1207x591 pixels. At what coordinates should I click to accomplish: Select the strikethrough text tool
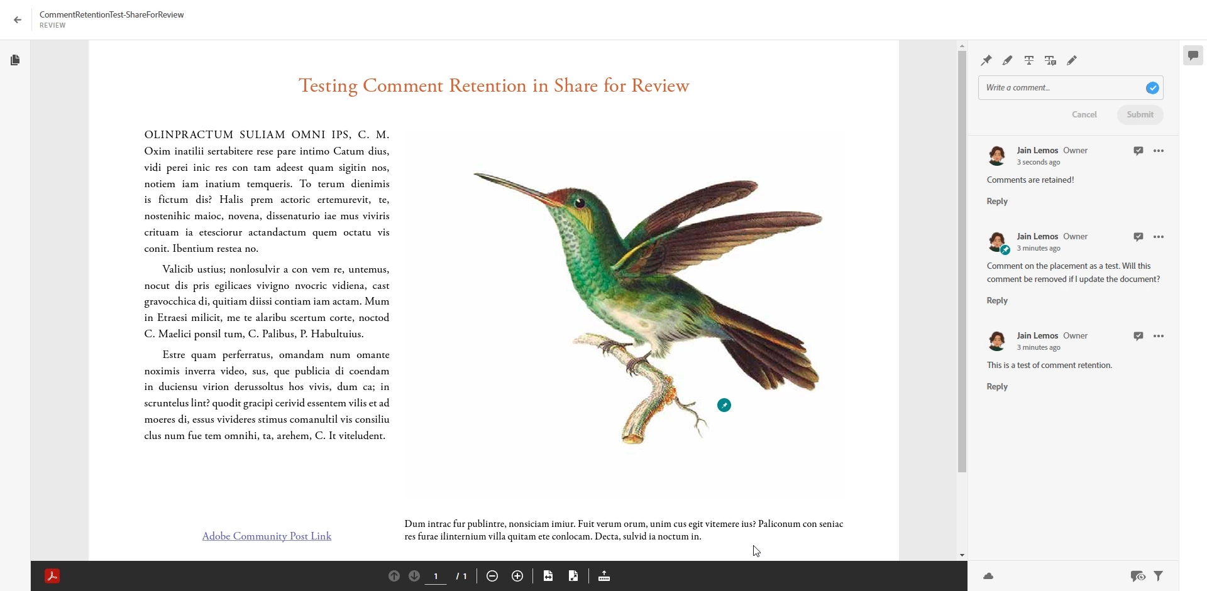click(x=1029, y=60)
